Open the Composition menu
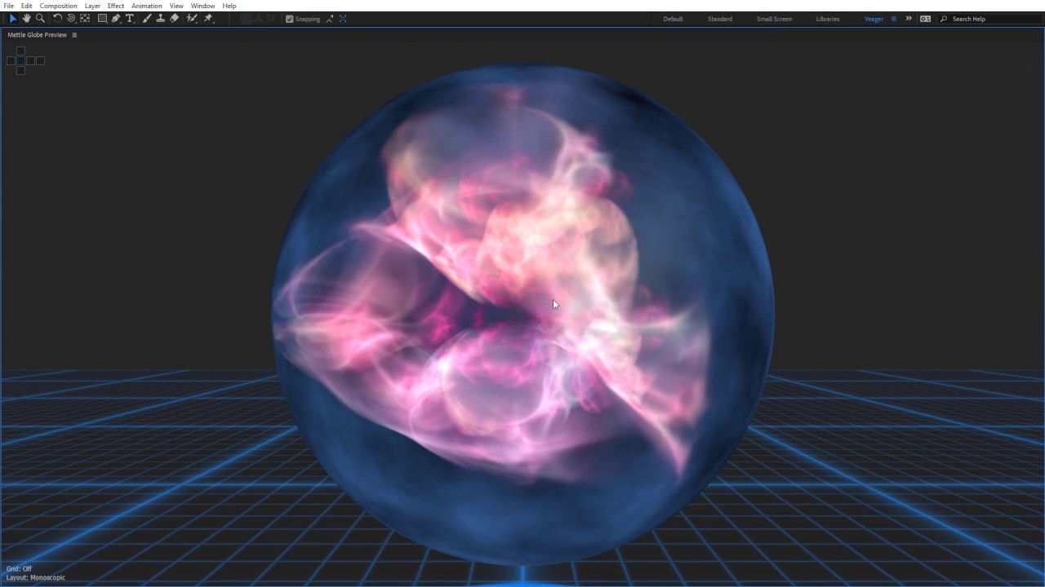The image size is (1045, 587). click(58, 6)
